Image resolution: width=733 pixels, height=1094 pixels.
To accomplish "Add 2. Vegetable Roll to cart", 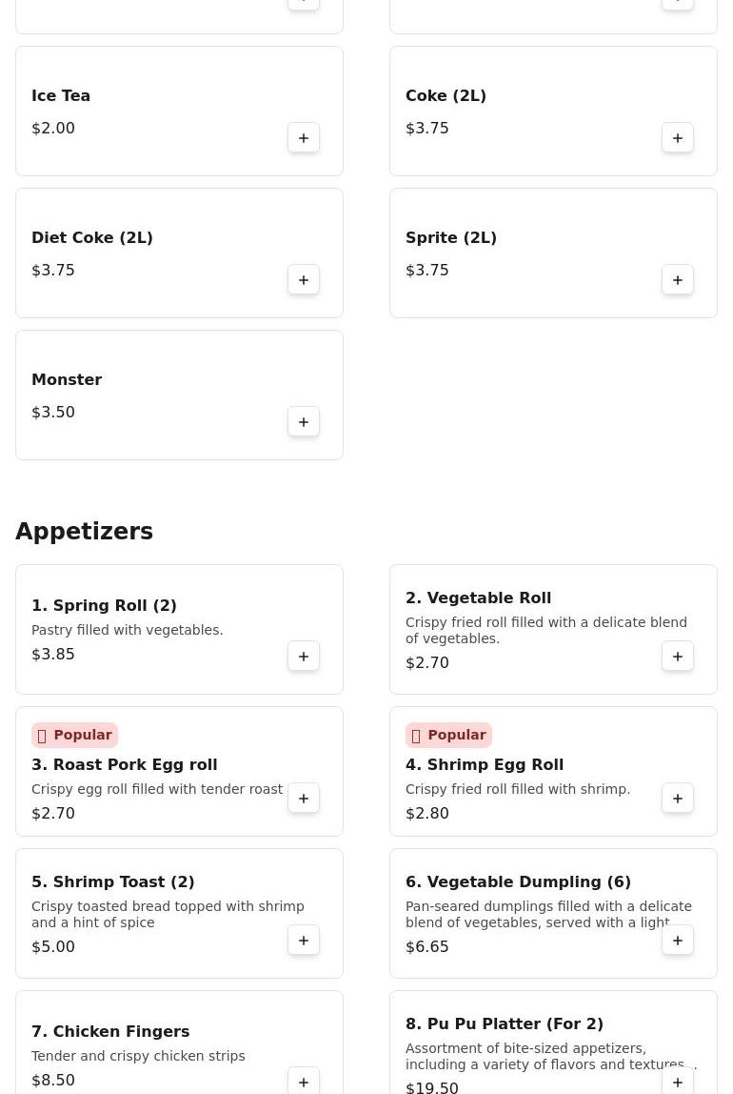I will [x=677, y=657].
